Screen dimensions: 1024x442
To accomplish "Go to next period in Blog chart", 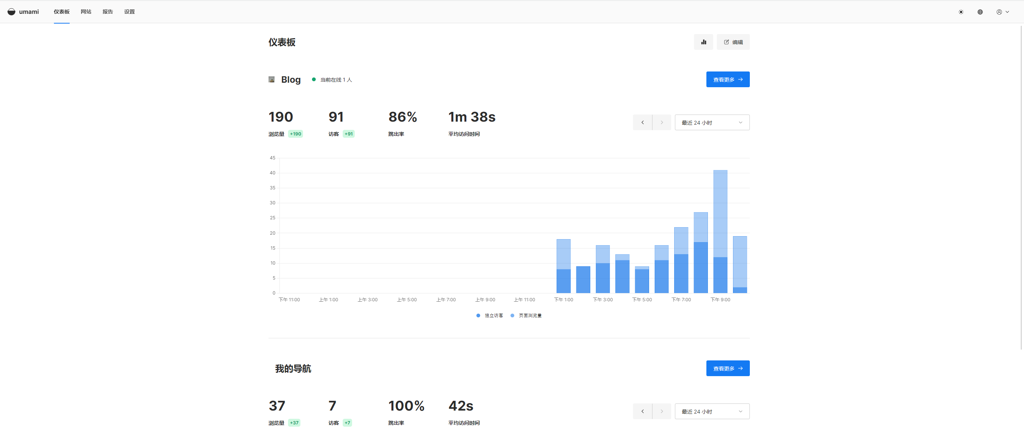I will pyautogui.click(x=661, y=122).
